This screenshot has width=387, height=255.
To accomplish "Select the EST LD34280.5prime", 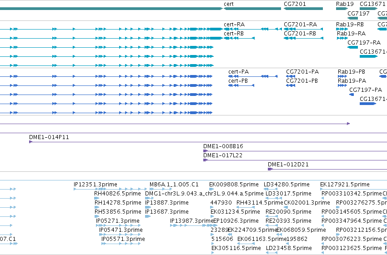I will pyautogui.click(x=286, y=185).
